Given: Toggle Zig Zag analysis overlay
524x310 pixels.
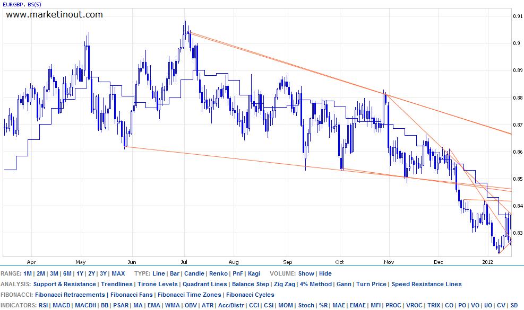Looking at the screenshot, I should pos(284,284).
